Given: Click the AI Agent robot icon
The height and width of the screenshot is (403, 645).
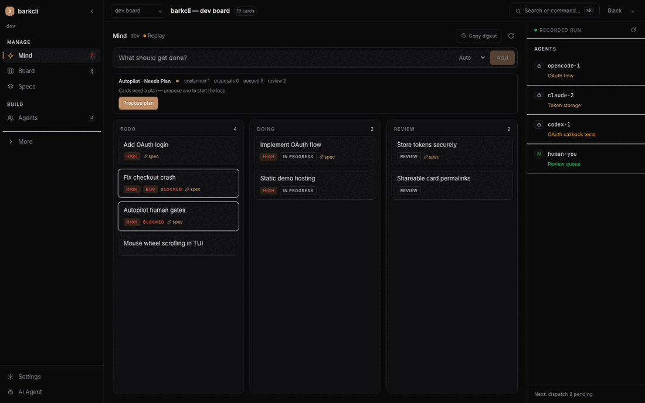Looking at the screenshot, I should [11, 392].
